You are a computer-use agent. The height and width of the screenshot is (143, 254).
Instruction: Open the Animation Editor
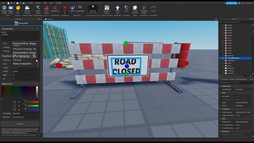point(144,10)
